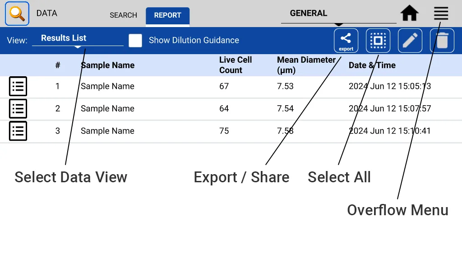Select Live Cell Count value 75
This screenshot has height=268, width=462.
click(224, 131)
